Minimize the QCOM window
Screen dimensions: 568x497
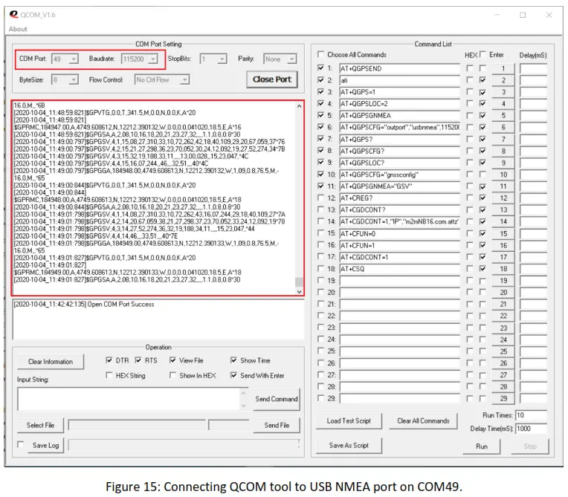point(497,15)
